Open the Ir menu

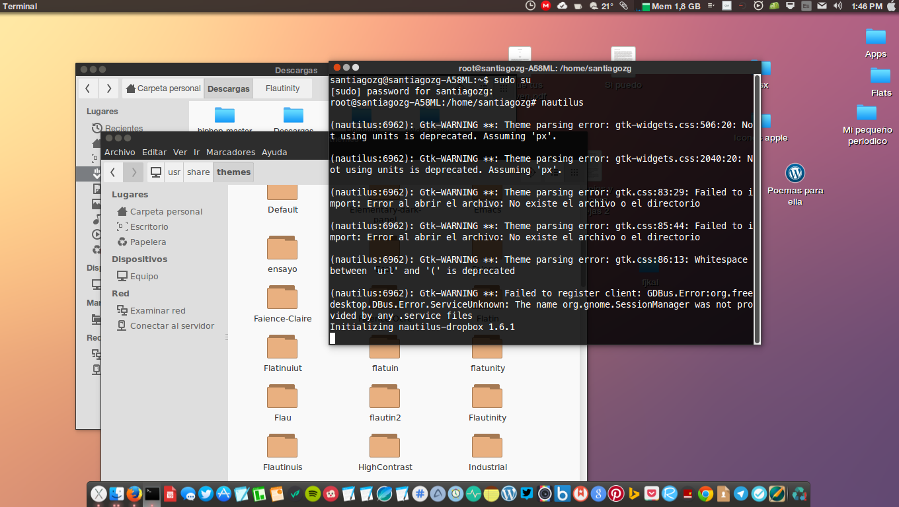tap(197, 152)
